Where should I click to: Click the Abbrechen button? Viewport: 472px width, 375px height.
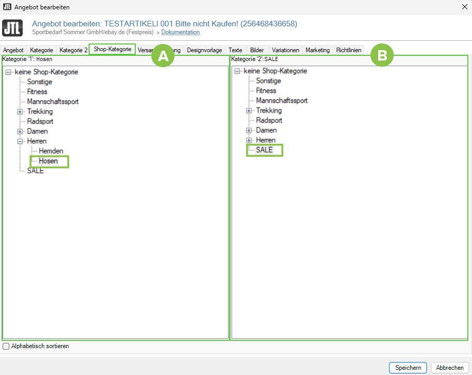pos(449,368)
